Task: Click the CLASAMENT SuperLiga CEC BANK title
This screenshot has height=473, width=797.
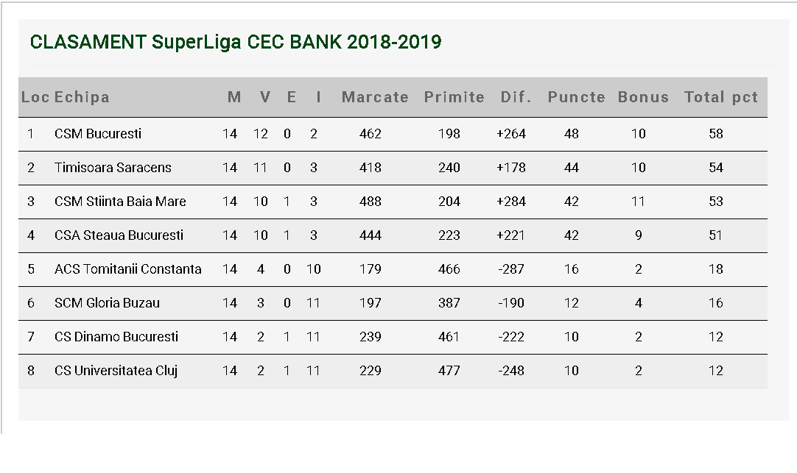Action: click(236, 42)
